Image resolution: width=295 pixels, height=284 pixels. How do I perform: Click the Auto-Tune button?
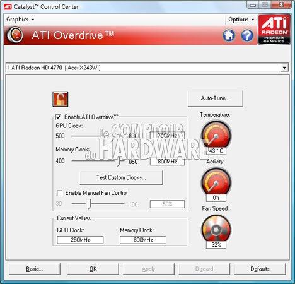[x=216, y=98]
